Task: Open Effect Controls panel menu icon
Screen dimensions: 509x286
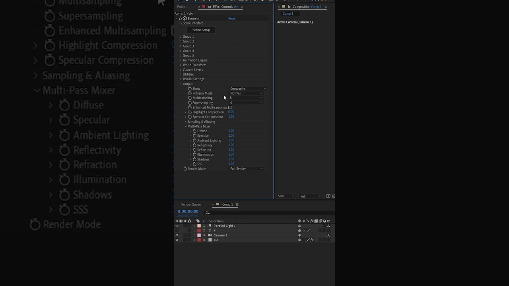Action: tap(242, 7)
